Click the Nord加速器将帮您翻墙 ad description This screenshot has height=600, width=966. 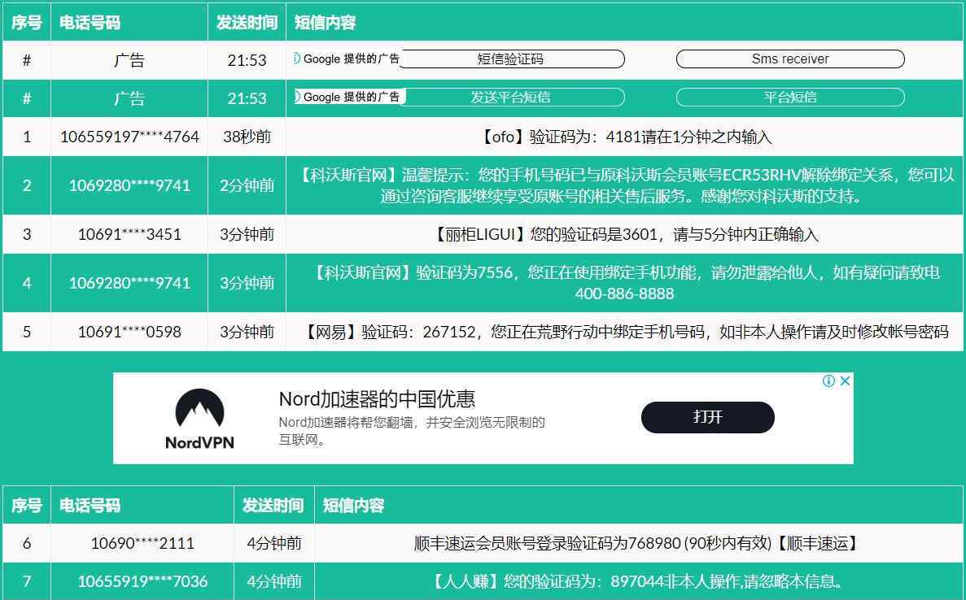point(412,431)
